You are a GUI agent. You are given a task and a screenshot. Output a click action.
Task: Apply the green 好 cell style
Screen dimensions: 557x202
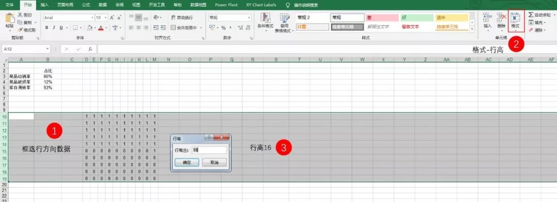coord(417,18)
